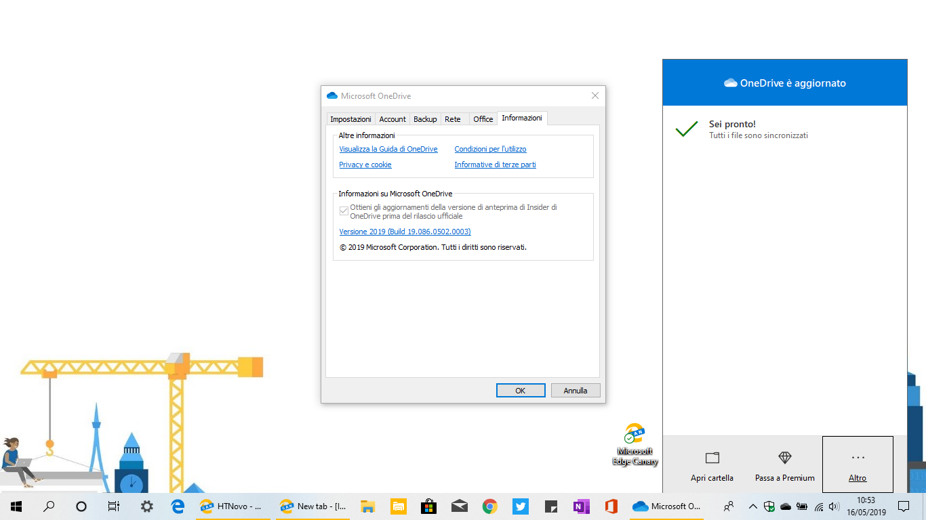Click the Windows Security shield tray icon
The width and height of the screenshot is (926, 520).
[769, 506]
